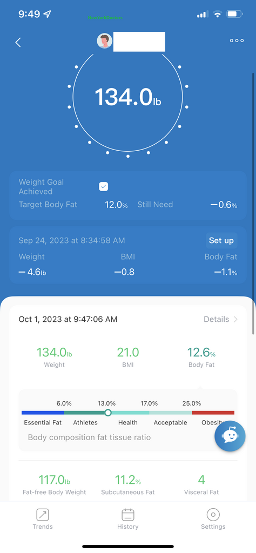Tap the Trends arrow icon

pos(43,515)
